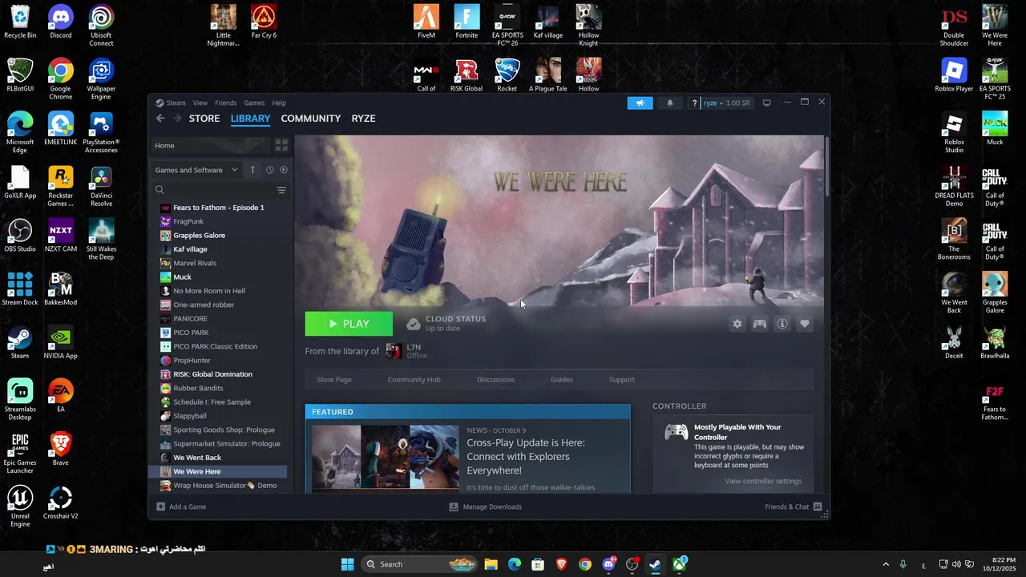
Task: Open the Support link
Action: click(621, 380)
